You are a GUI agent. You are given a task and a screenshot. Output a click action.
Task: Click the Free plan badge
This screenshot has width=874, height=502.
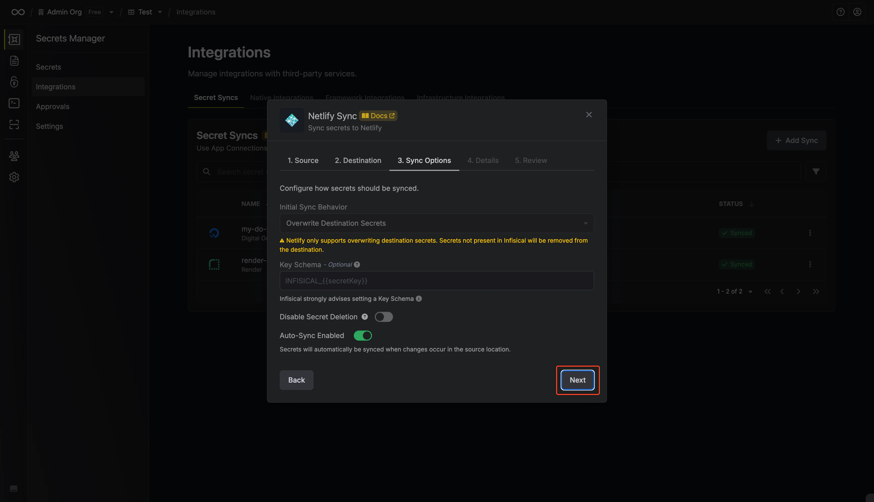coord(94,12)
